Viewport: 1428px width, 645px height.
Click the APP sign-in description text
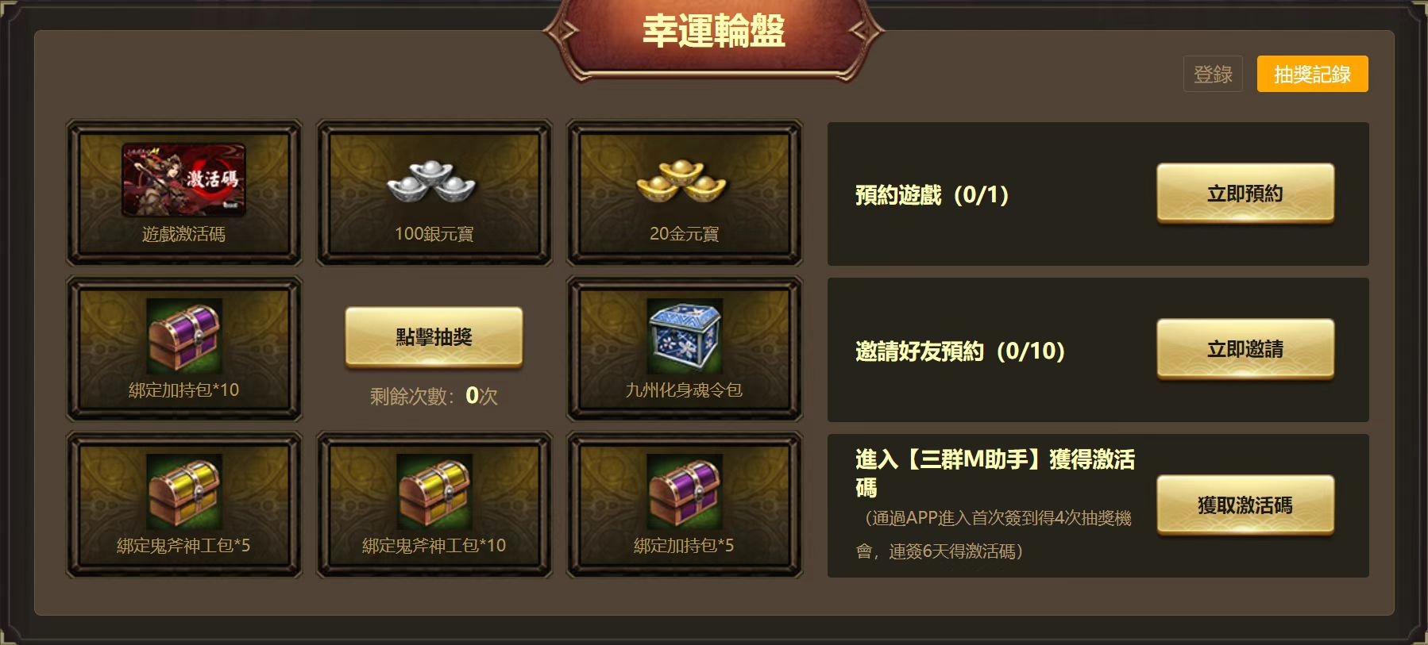click(994, 535)
